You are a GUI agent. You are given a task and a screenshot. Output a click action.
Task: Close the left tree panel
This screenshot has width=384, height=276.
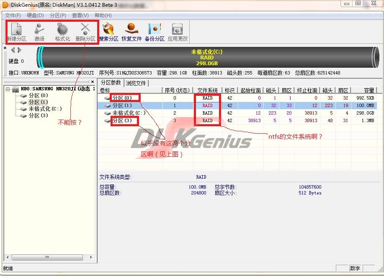point(92,82)
